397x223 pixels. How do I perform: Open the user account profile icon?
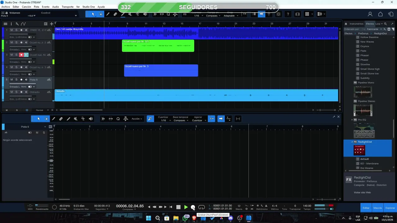click(370, 14)
